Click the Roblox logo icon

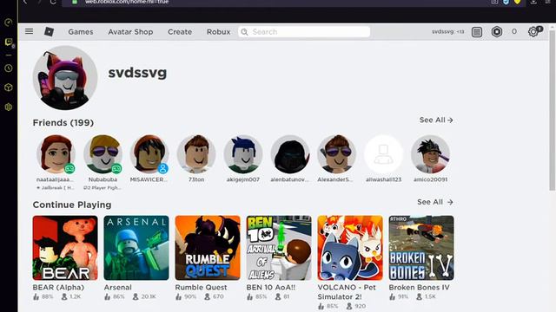tap(49, 32)
